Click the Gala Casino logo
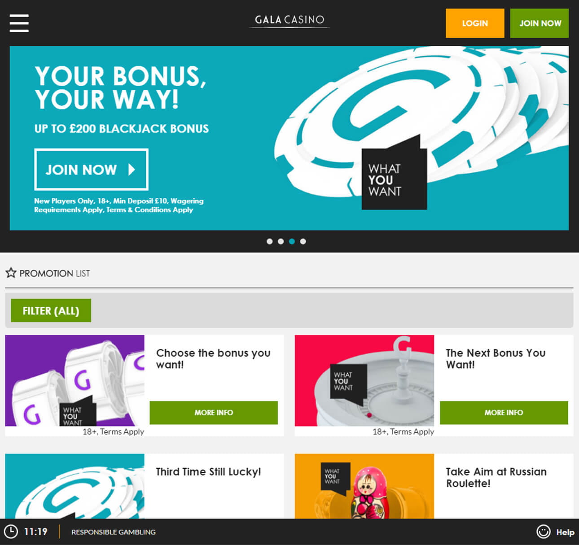Image resolution: width=579 pixels, height=545 pixels. tap(289, 20)
